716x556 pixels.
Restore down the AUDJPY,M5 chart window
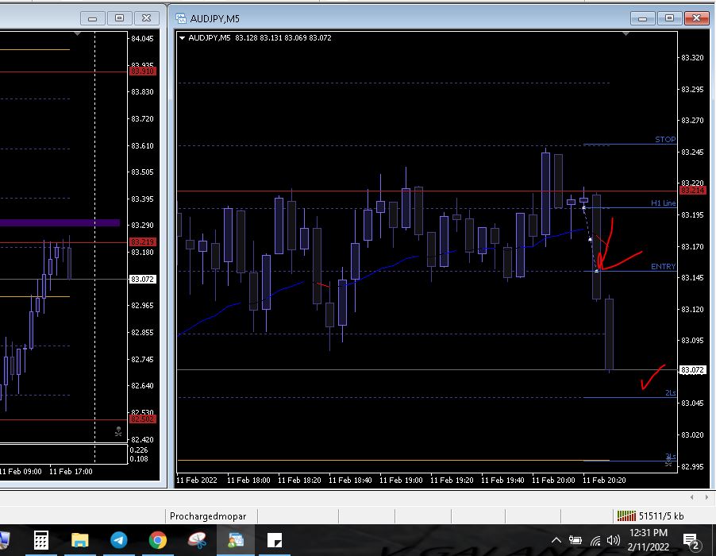coord(669,18)
